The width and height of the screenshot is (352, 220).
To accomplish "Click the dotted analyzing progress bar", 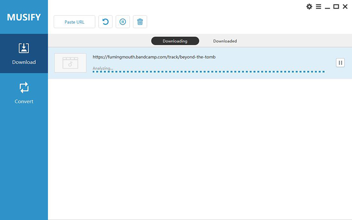I will pyautogui.click(x=209, y=72).
